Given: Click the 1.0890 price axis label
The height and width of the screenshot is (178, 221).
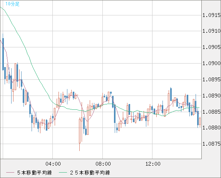Looking at the screenshot, I should coord(211,96).
